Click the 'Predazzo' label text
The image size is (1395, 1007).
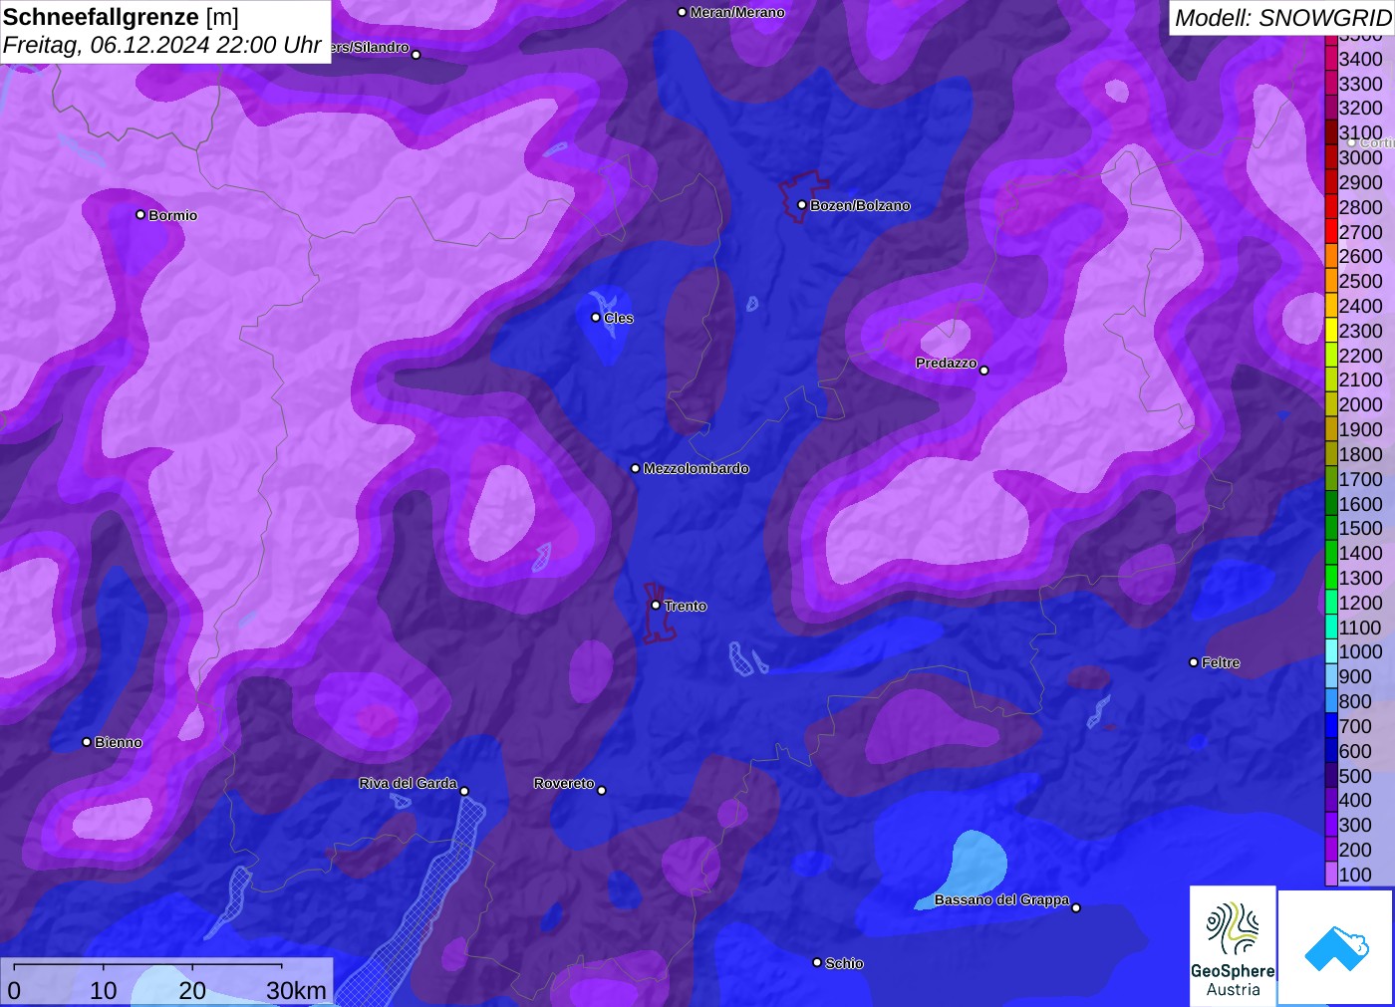[x=946, y=363]
